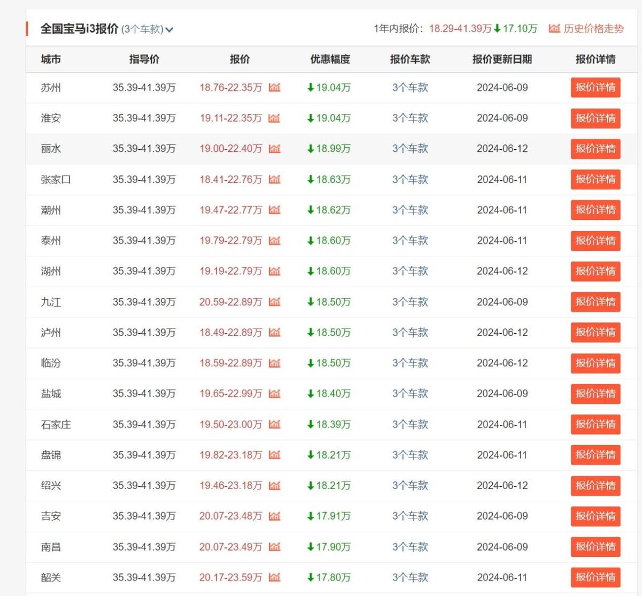Viewport: 642px width, 596px height.
Task: Click the chart icon in 九江 row
Action: [x=274, y=302]
